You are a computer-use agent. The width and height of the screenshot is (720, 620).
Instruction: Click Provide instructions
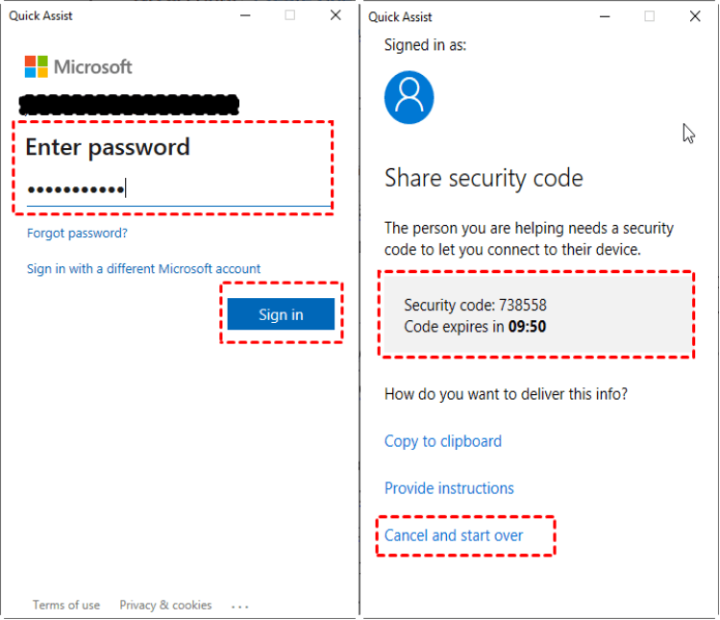click(449, 488)
